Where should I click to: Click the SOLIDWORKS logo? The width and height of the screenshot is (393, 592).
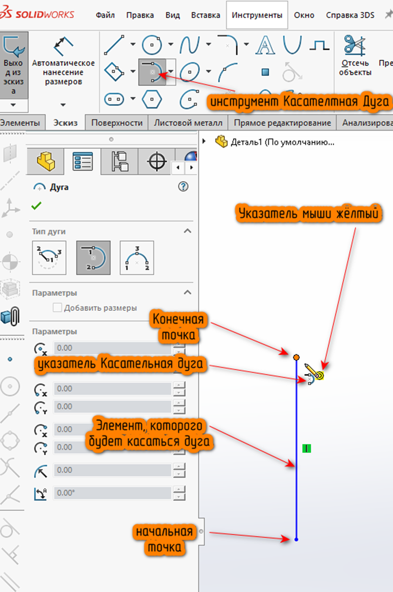37,13
